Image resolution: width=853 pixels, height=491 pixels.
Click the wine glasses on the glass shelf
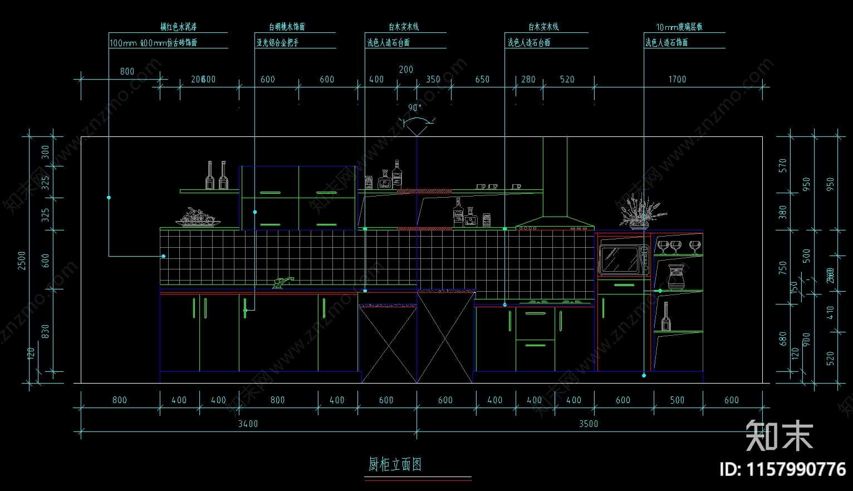(x=678, y=247)
